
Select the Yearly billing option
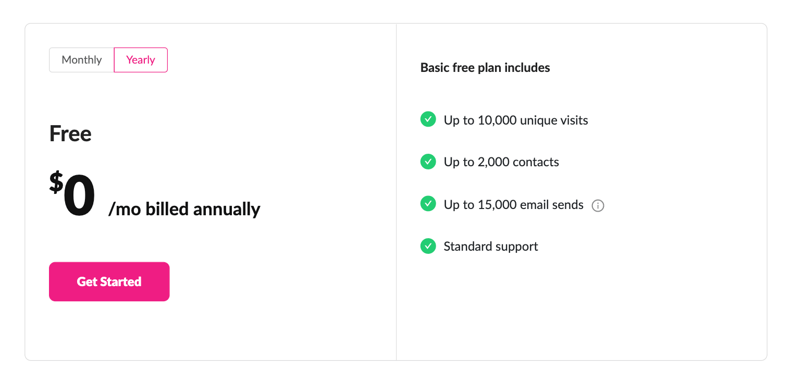click(x=141, y=60)
